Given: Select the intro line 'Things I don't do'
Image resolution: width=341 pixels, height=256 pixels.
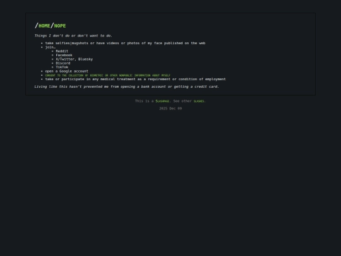Looking at the screenshot, I should 73,35.
